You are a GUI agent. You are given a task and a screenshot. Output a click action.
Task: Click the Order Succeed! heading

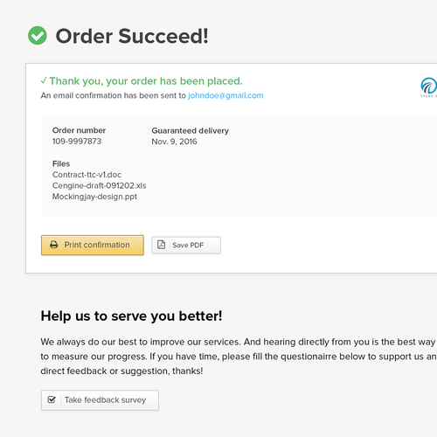(132, 36)
